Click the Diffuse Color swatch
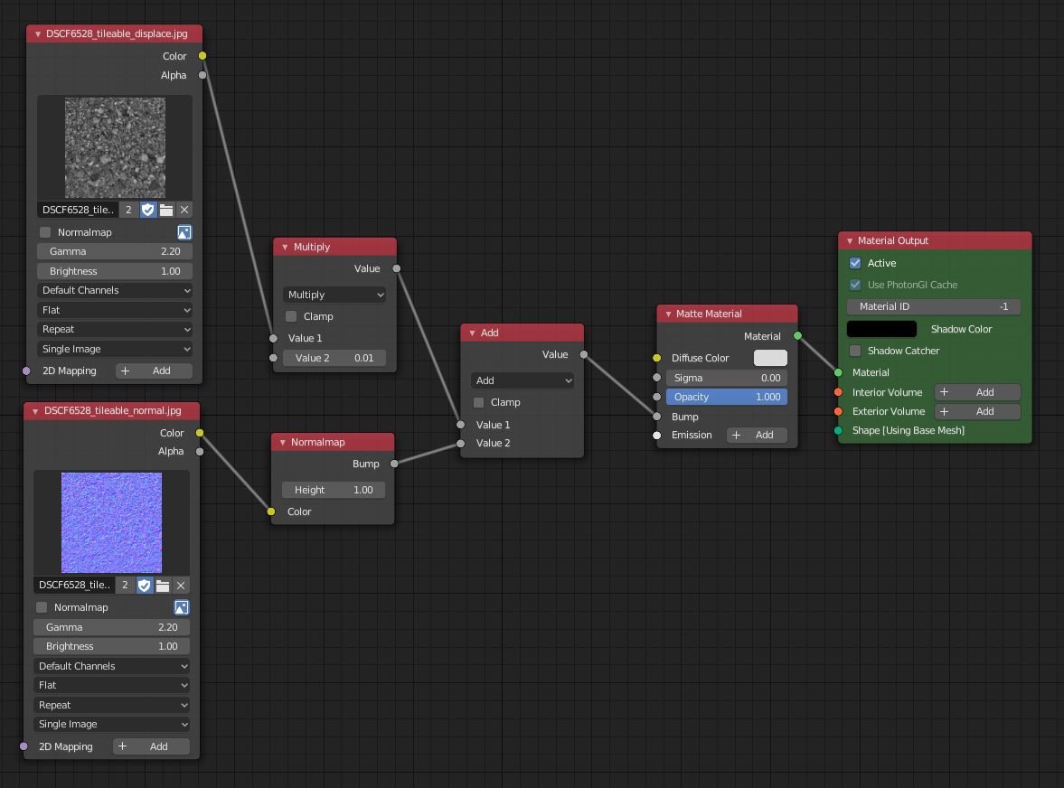 coord(770,358)
